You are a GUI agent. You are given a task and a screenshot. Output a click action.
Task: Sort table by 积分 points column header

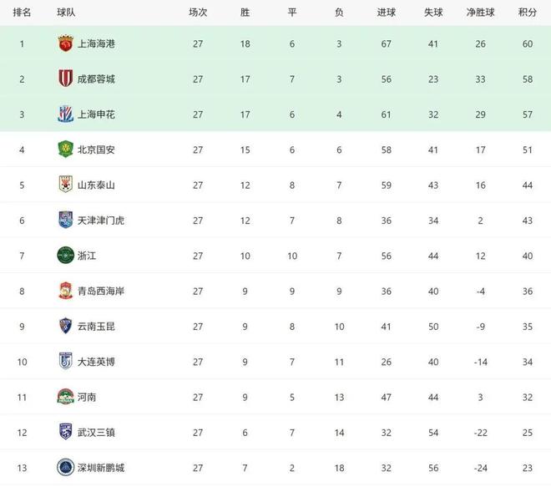[526, 13]
